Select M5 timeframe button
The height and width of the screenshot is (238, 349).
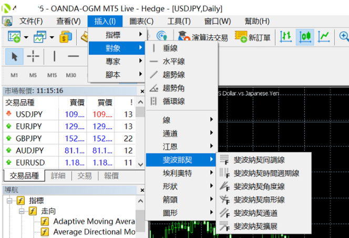point(33,75)
